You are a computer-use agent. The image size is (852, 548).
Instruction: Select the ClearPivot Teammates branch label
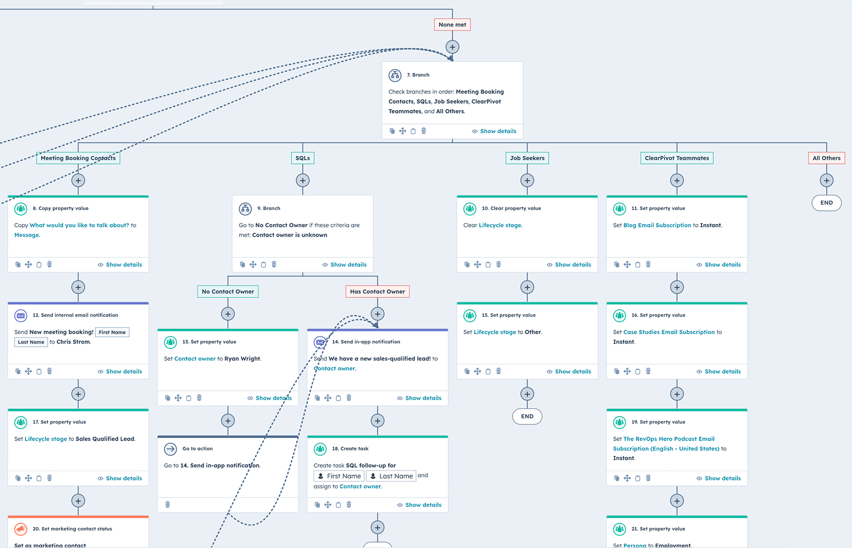point(677,158)
